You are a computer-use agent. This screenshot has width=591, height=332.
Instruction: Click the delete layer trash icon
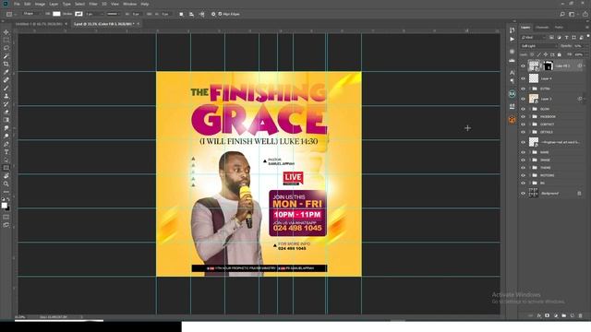[x=580, y=315]
